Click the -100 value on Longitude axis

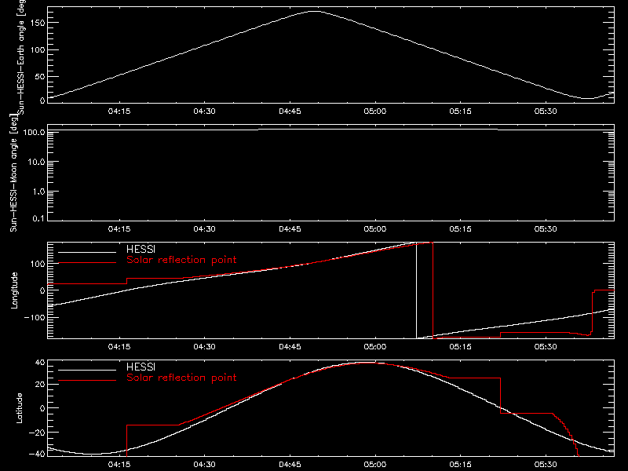pos(35,317)
